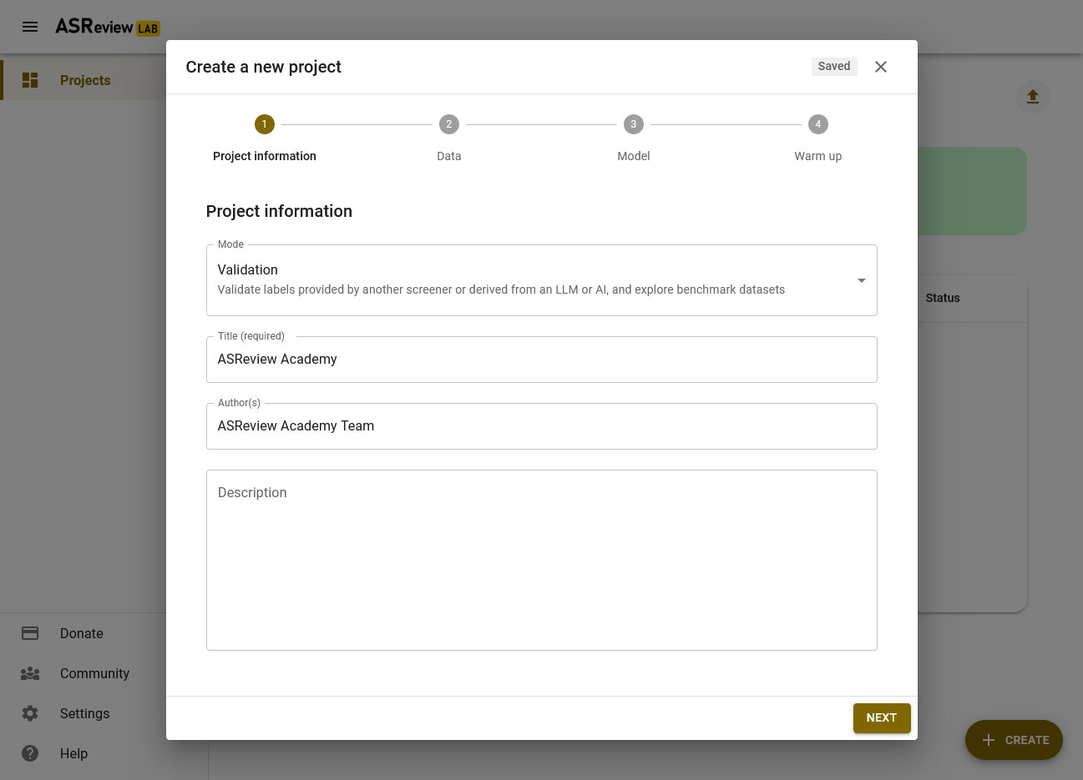Go to step 2 Data
Viewport: 1083px width, 780px height.
449,138
